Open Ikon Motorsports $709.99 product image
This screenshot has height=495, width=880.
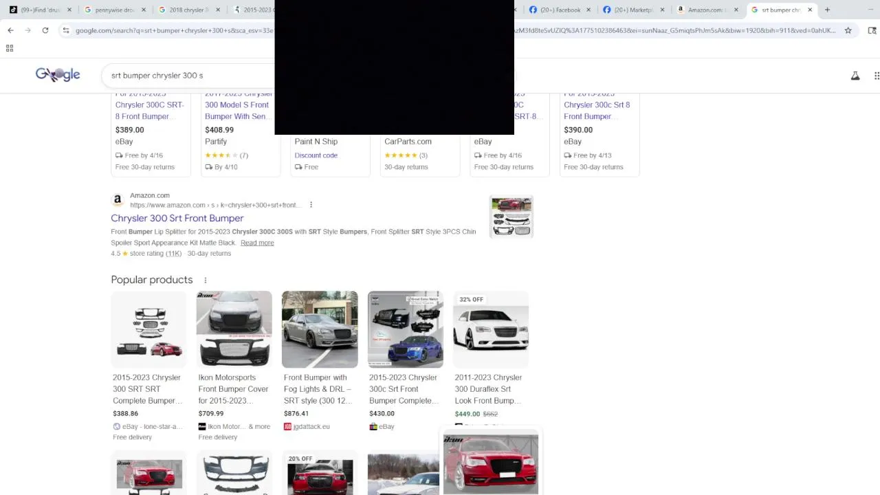(x=234, y=329)
